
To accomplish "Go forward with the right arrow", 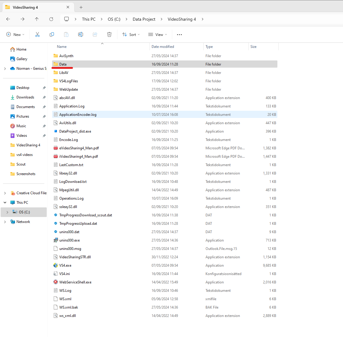I will (x=22, y=19).
